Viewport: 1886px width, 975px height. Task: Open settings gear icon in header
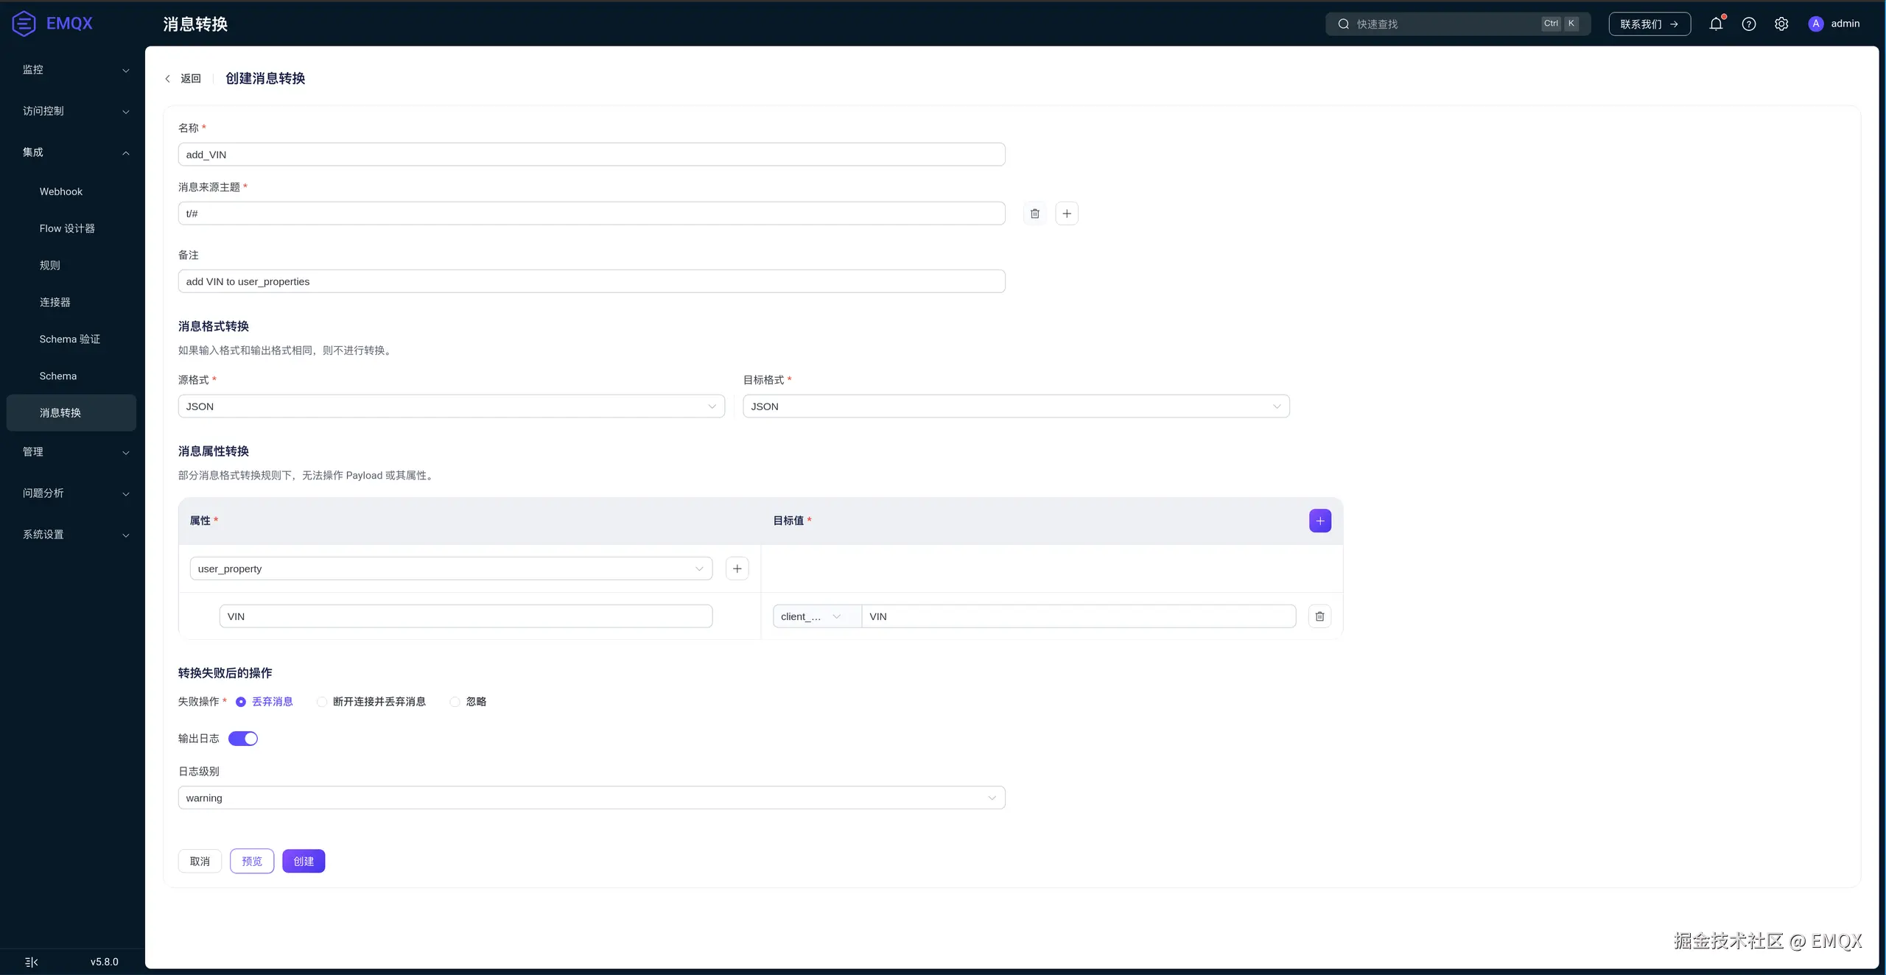click(x=1781, y=24)
